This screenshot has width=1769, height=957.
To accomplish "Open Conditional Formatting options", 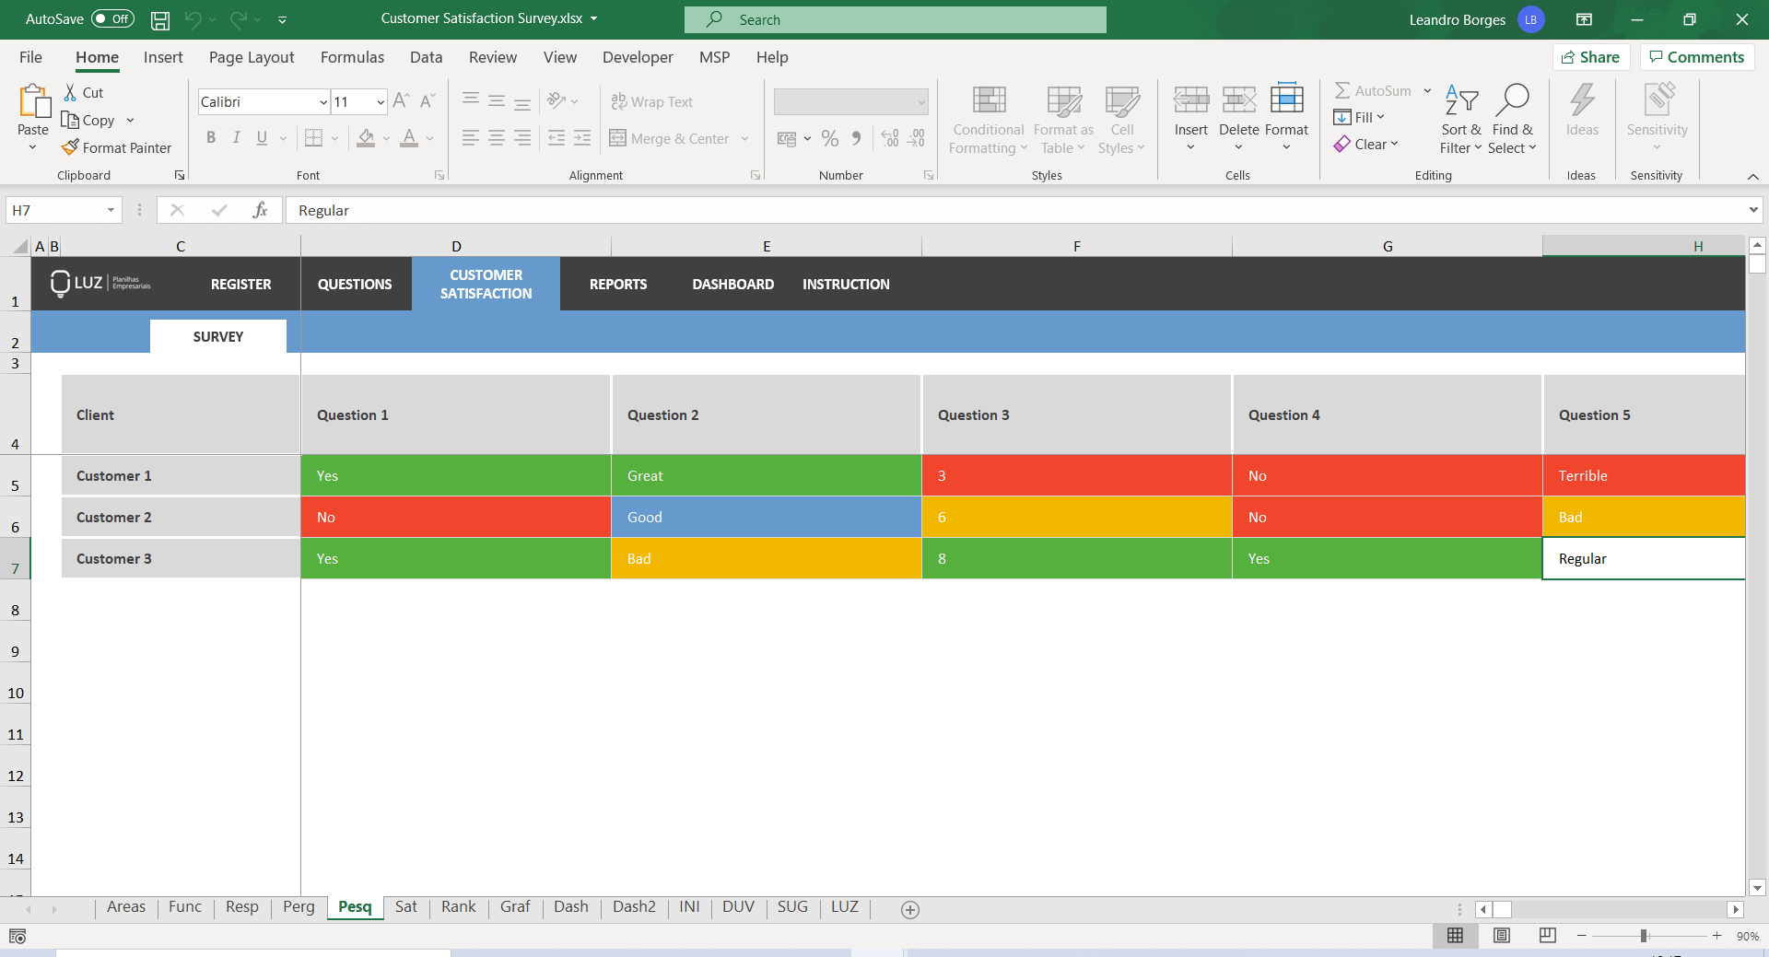I will click(x=987, y=118).
